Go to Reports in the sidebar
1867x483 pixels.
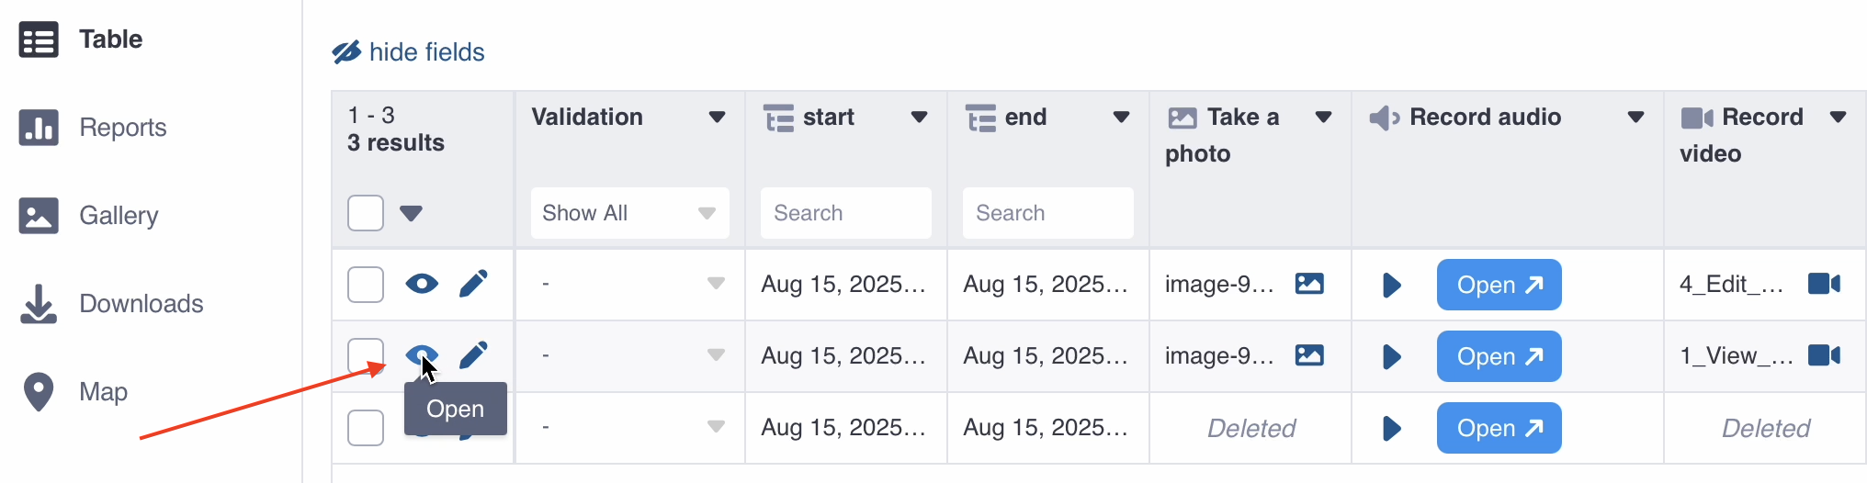pos(122,128)
